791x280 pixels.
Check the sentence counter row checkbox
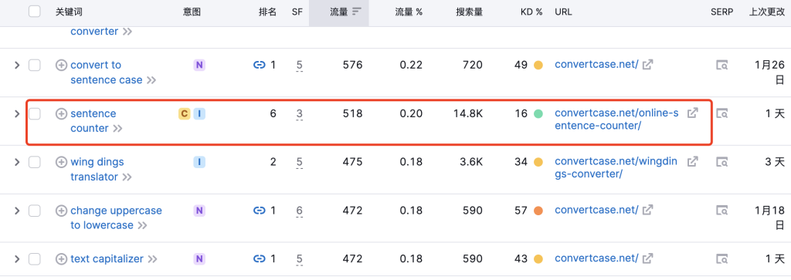tap(34, 114)
